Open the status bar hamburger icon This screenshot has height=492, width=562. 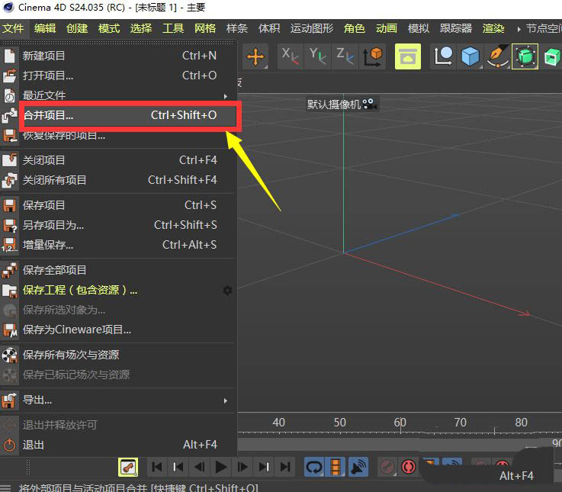coord(6,487)
